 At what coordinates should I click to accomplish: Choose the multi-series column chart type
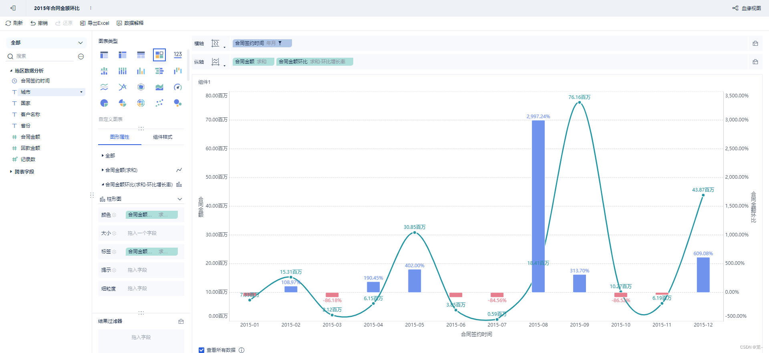141,71
